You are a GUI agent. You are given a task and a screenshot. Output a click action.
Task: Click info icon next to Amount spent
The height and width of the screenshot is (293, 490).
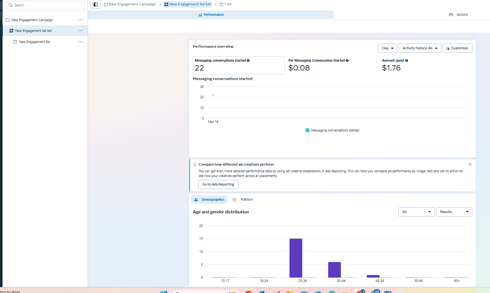(x=406, y=60)
